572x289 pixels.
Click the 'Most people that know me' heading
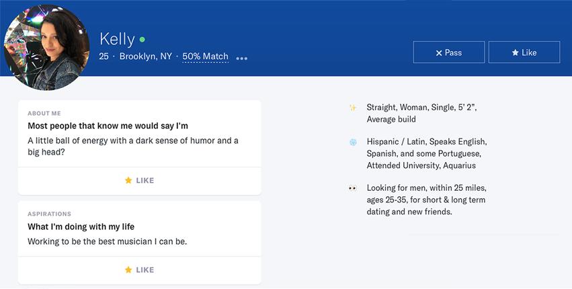point(108,126)
